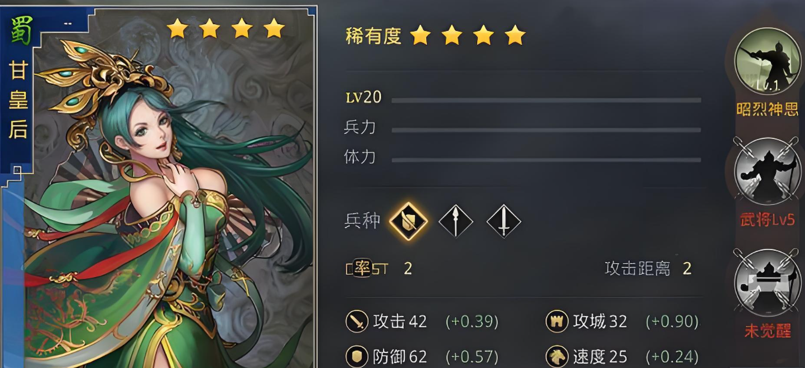
Task: Click the 稀有度 rarity stars
Action: (x=468, y=36)
